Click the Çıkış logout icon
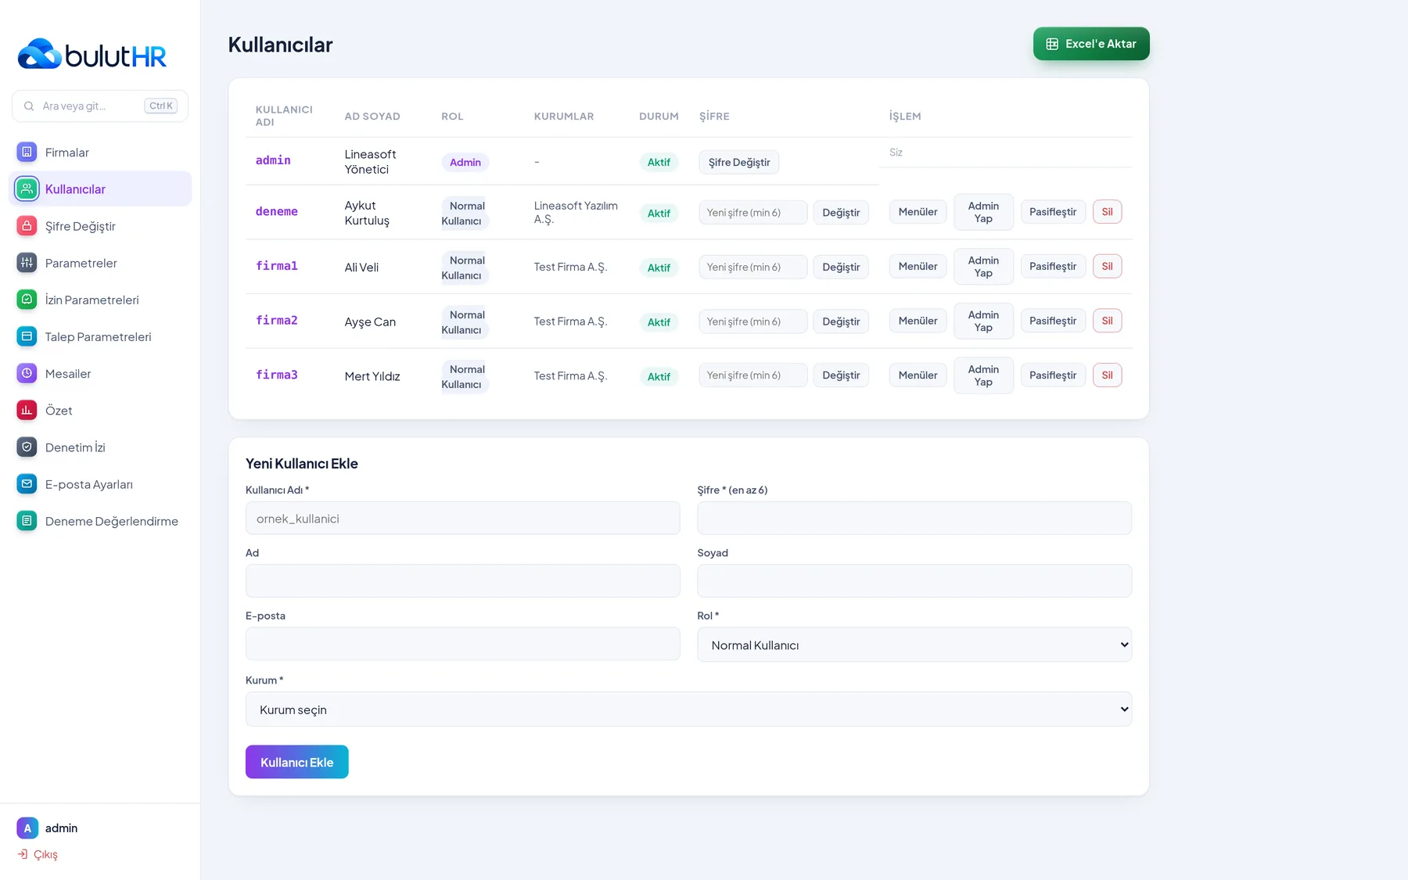The image size is (1408, 880). click(23, 854)
